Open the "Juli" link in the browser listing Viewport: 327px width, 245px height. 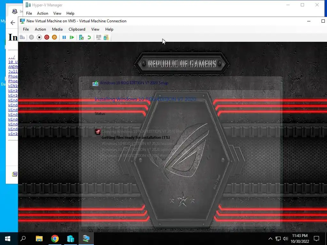pos(13,71)
